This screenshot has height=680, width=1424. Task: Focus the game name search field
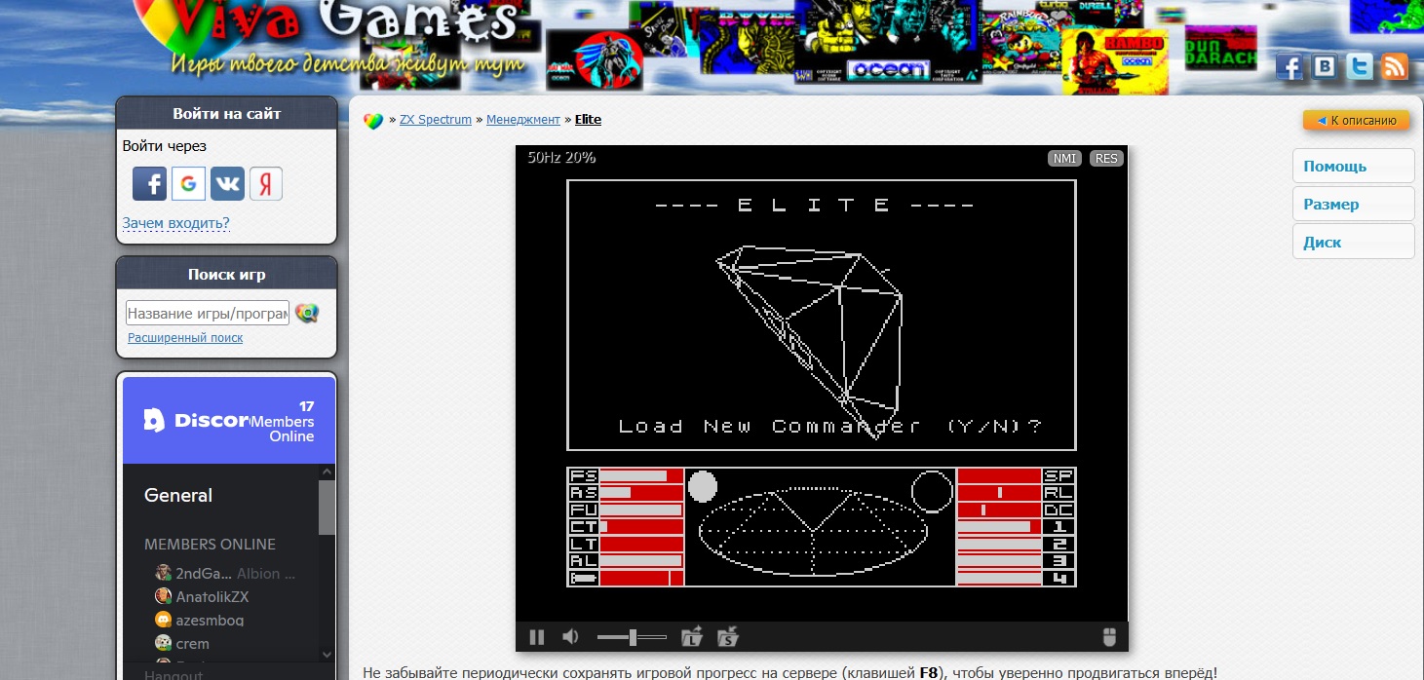click(x=208, y=313)
